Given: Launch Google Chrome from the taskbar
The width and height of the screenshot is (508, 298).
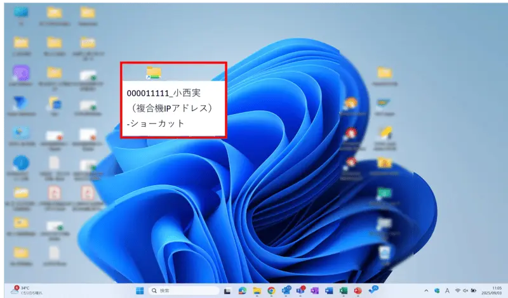Looking at the screenshot, I should click(271, 290).
